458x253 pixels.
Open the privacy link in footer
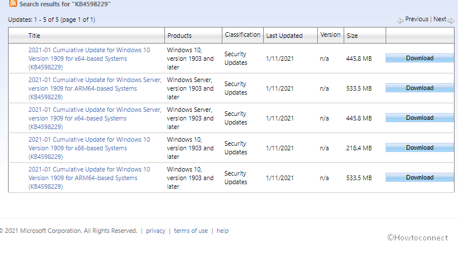pos(155,231)
